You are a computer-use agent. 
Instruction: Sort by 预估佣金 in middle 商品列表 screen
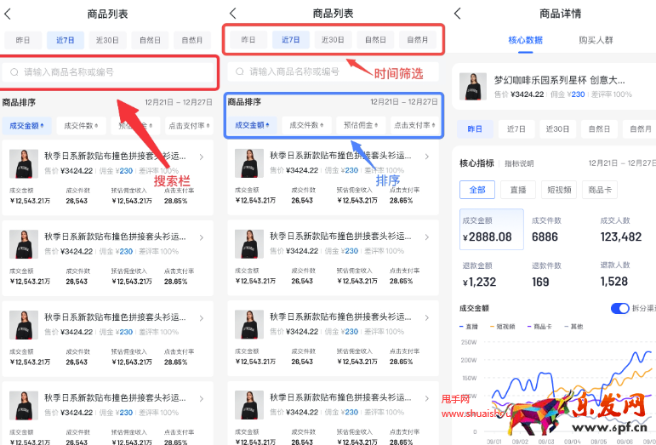(361, 125)
